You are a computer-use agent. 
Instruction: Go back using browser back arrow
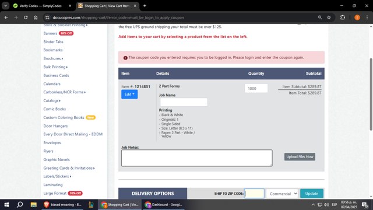6,17
